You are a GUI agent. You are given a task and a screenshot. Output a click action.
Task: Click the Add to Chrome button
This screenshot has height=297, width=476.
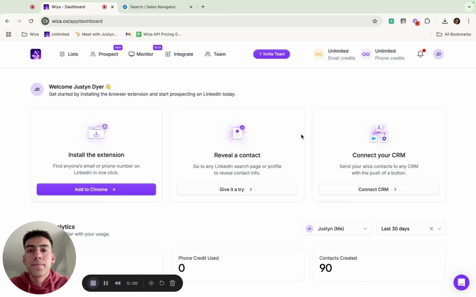click(x=96, y=189)
